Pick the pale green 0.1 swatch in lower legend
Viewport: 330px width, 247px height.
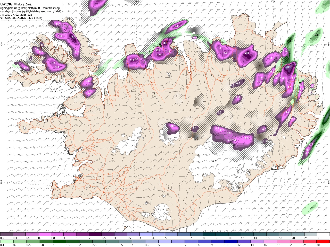7,241
